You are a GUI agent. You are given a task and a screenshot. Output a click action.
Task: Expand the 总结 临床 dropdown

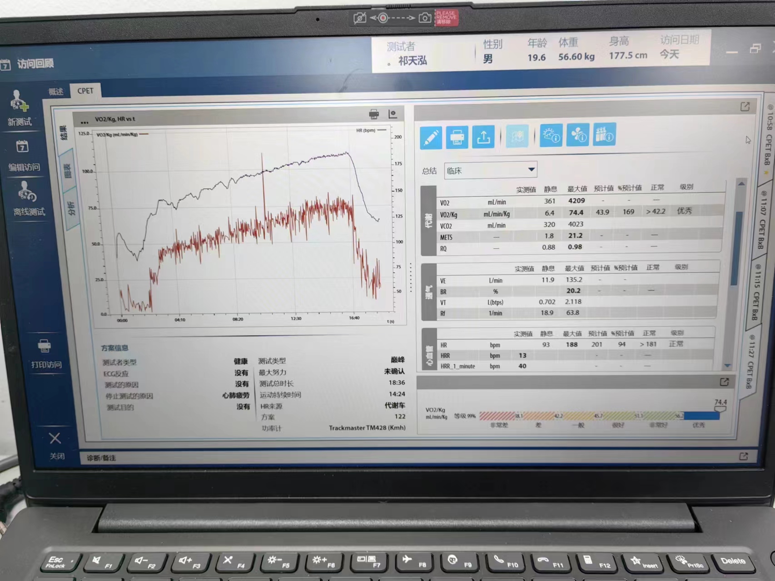coord(491,170)
